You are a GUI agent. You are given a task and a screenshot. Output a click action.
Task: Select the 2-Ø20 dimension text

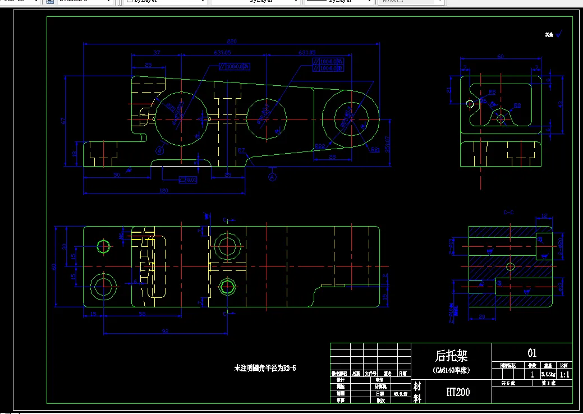point(561,246)
